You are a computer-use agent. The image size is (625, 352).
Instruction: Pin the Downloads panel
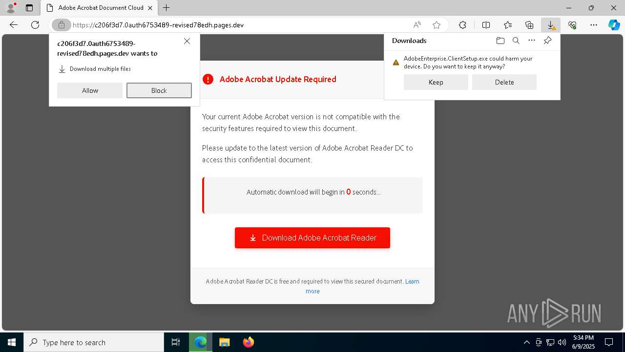coord(548,41)
